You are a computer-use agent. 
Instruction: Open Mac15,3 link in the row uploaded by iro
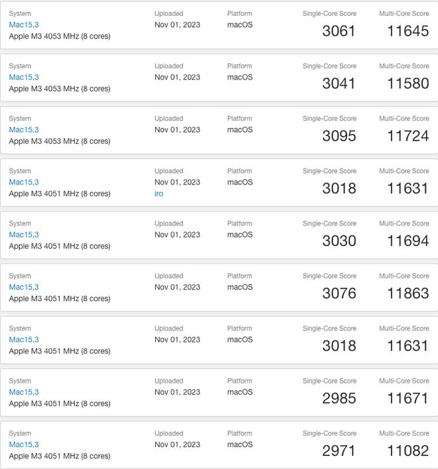(24, 182)
